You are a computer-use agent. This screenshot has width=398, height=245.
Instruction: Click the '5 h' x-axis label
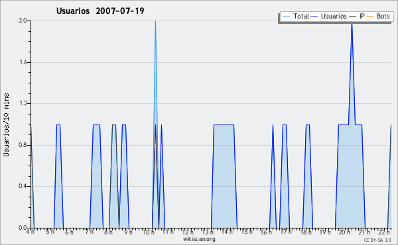tap(50, 232)
